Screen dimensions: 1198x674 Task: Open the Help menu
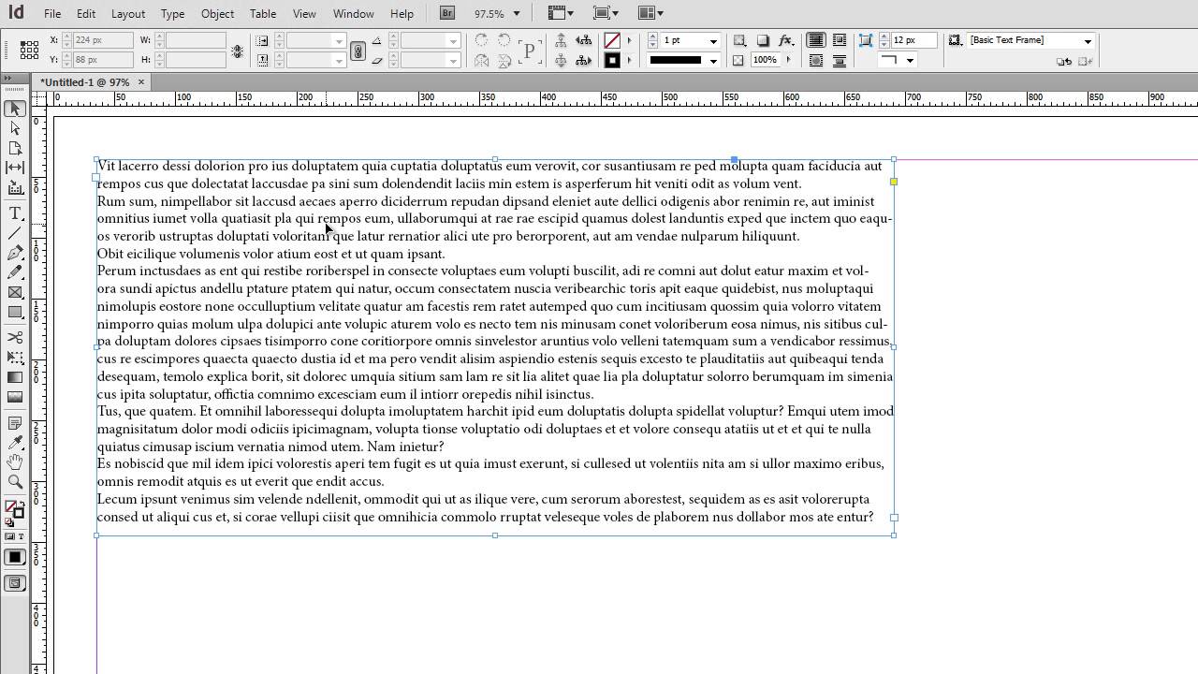(x=402, y=13)
